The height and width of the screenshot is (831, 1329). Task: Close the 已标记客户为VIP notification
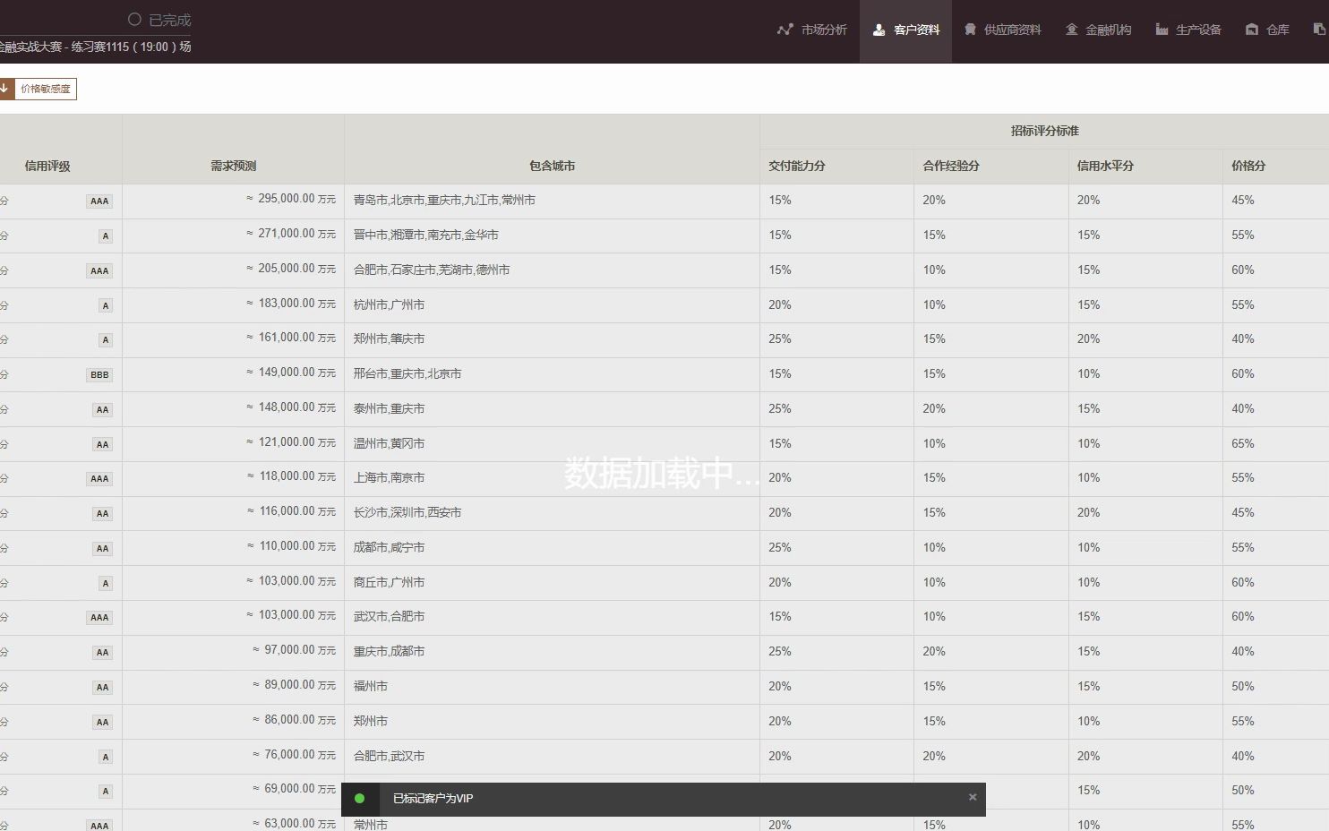973,797
